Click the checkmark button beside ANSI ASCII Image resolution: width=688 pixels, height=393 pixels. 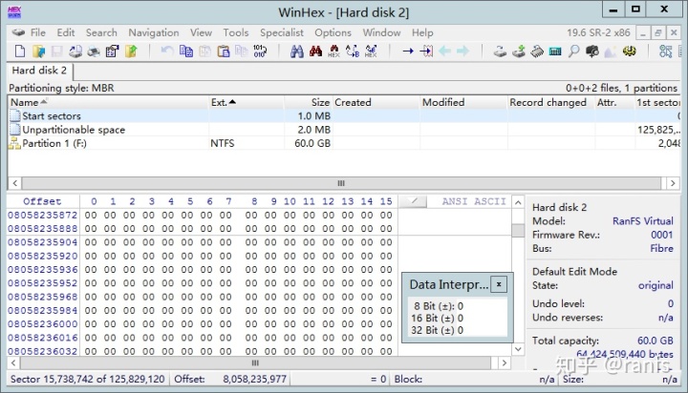[x=413, y=201]
